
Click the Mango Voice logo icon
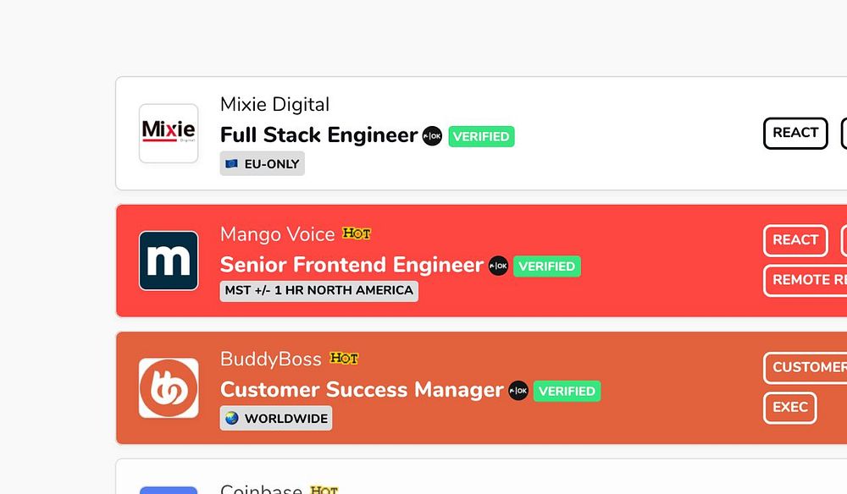pos(169,261)
